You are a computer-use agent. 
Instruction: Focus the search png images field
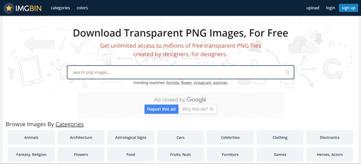[x=173, y=72]
